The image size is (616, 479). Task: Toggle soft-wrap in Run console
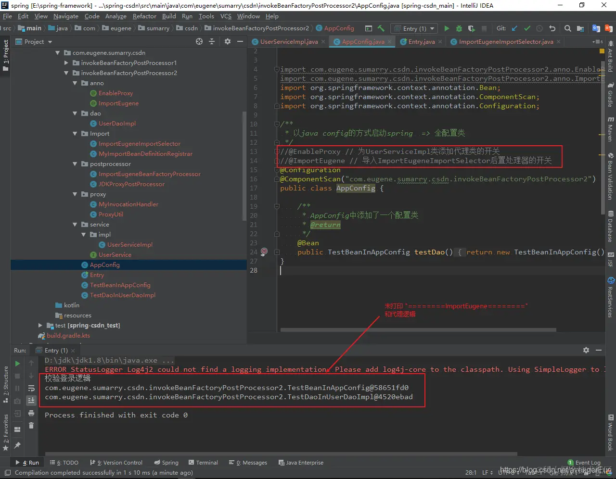[31, 388]
